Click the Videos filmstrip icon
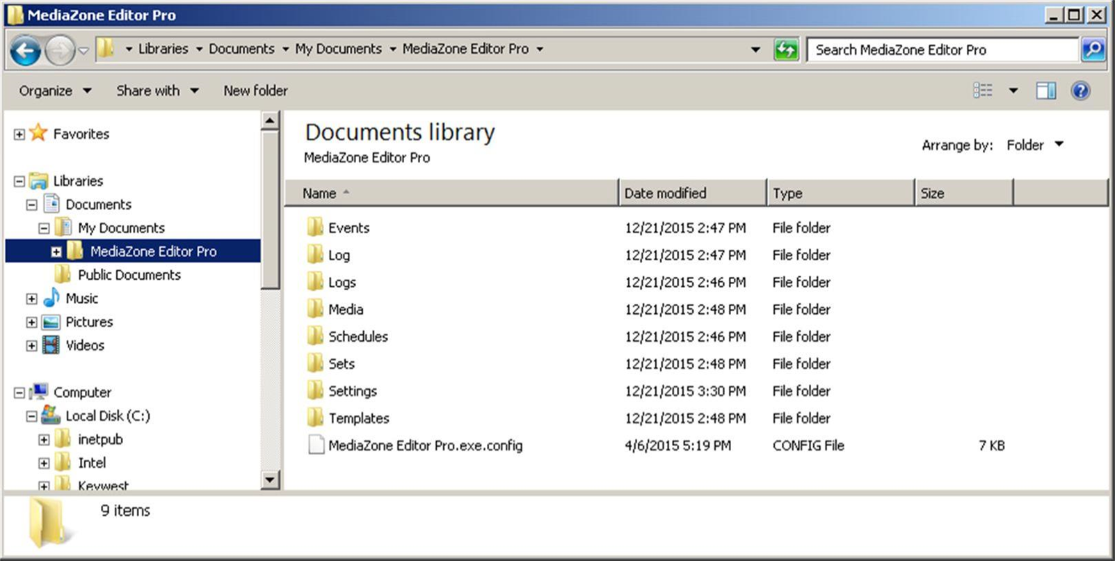 (x=51, y=345)
